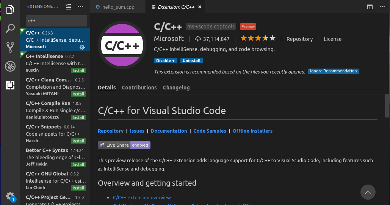Open the Changelog tab
Screen dimensions: 390x205
tap(176, 88)
